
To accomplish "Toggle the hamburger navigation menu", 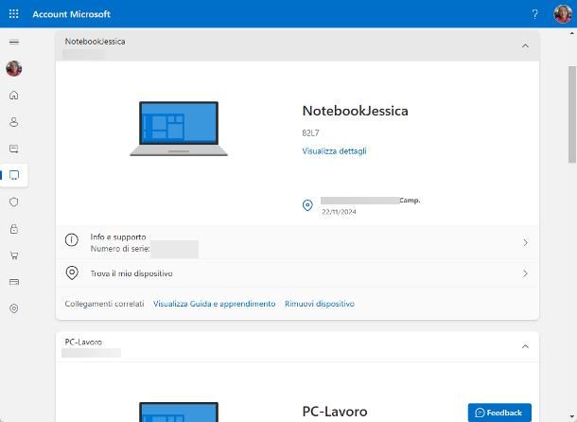I will (14, 42).
